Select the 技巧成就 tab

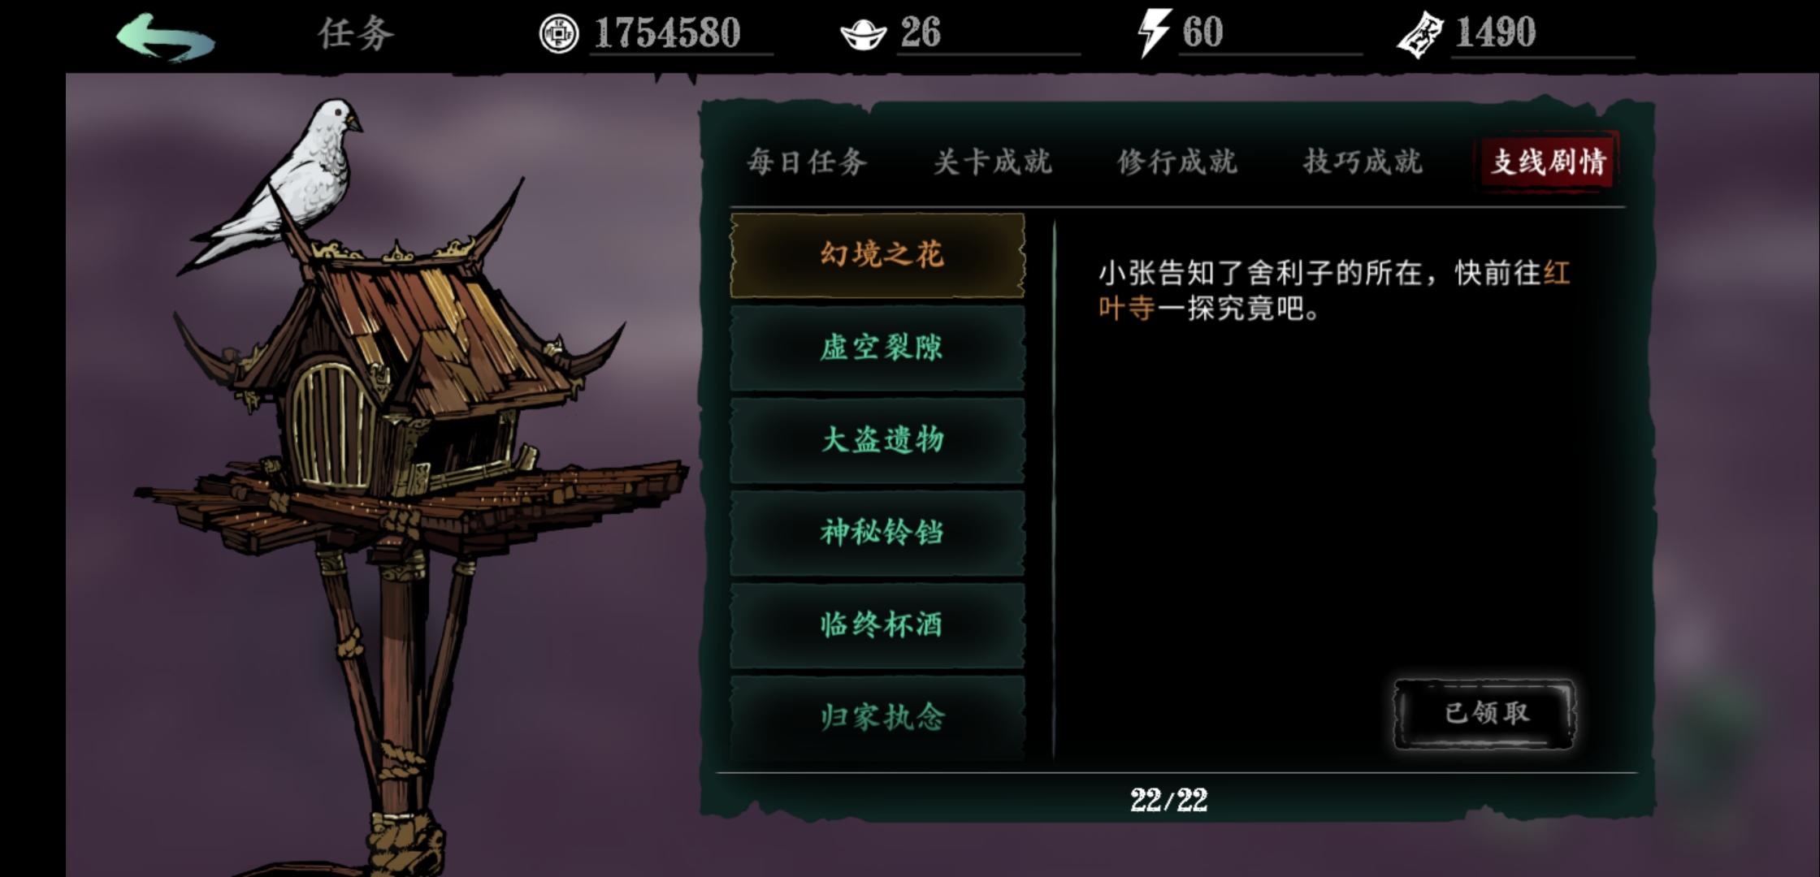point(1363,162)
